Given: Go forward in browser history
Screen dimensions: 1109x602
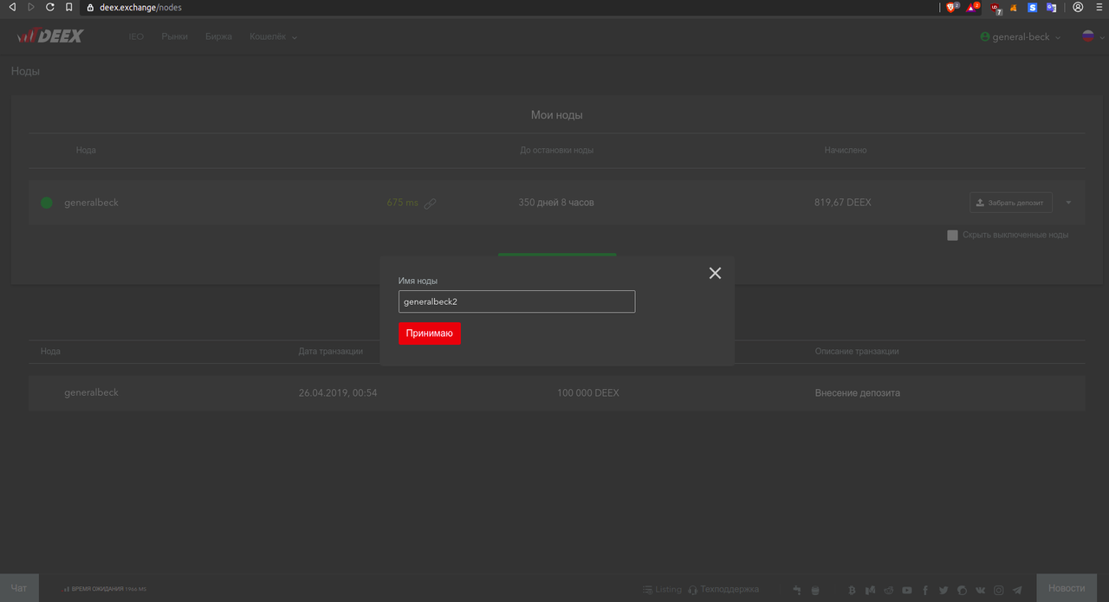Looking at the screenshot, I should (31, 7).
